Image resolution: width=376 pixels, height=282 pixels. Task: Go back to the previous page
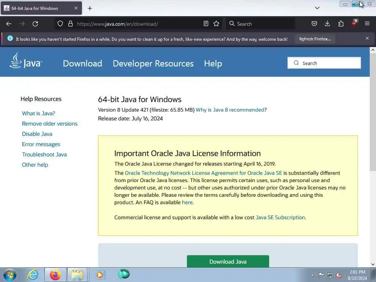tap(9, 24)
